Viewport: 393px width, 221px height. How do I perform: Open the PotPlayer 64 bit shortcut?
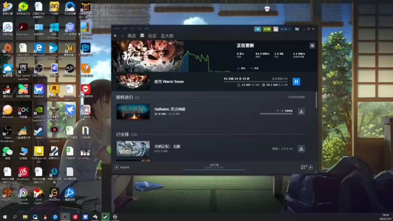(39, 155)
